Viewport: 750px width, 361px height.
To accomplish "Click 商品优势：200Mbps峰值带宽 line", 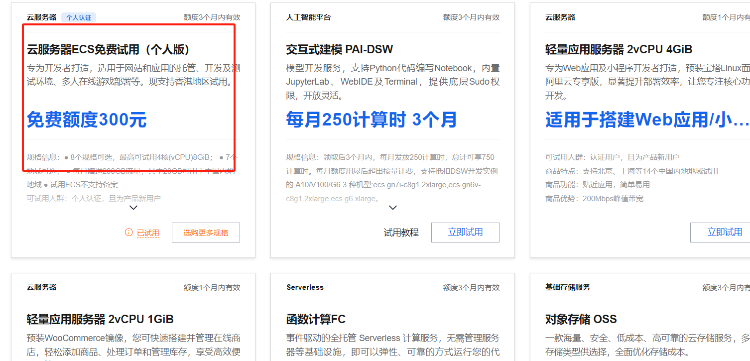I will click(594, 199).
